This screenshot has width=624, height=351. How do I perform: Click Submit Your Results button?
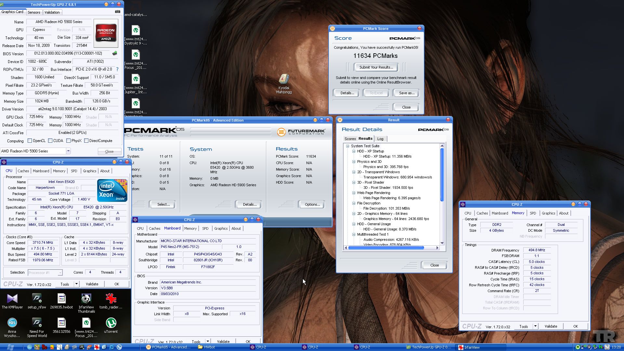(x=376, y=67)
